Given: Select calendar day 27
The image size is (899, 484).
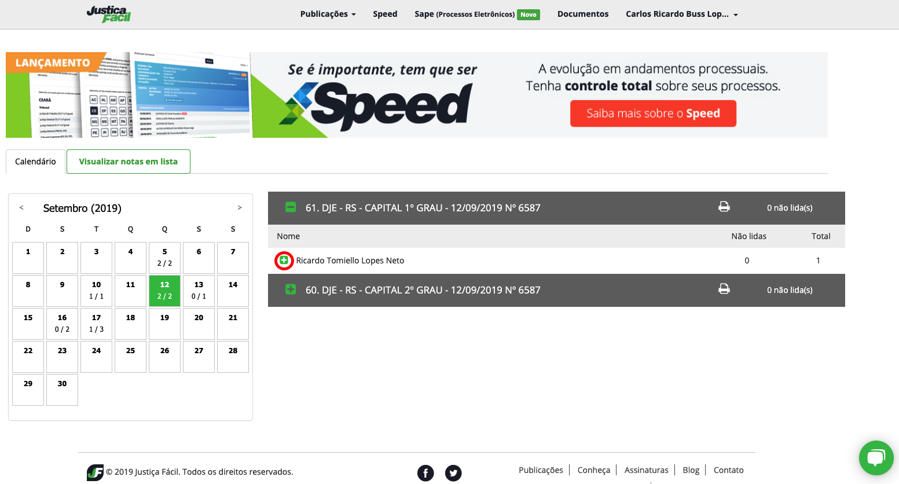Looking at the screenshot, I should (x=199, y=357).
